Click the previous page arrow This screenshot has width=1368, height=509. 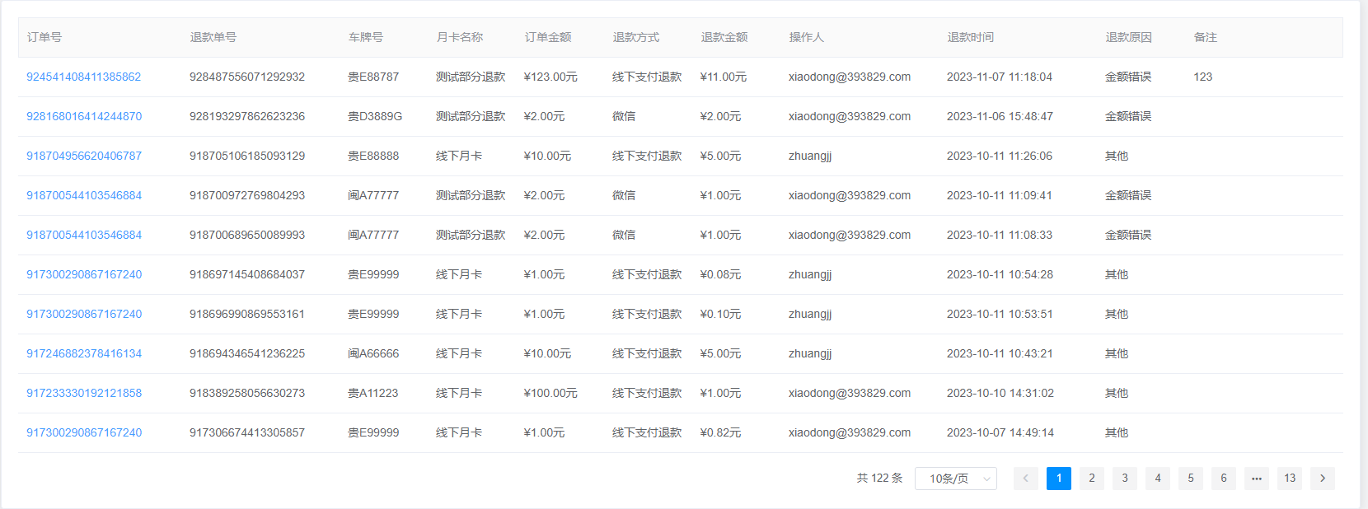click(x=1025, y=479)
